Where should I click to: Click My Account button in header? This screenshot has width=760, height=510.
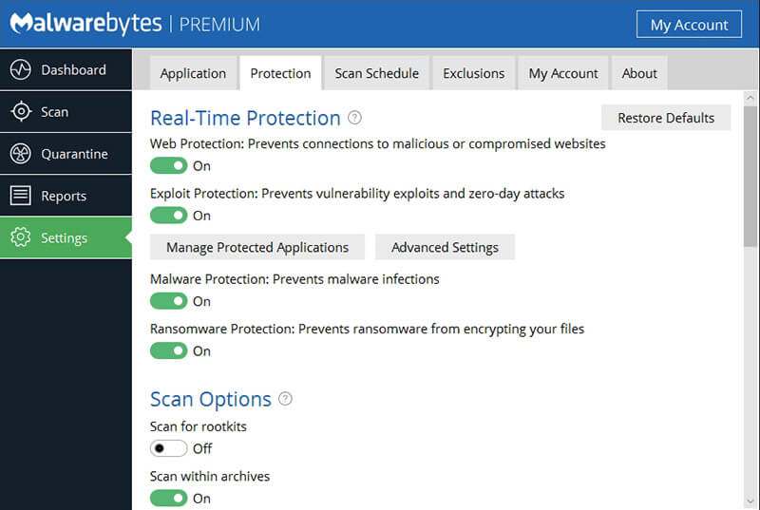(x=689, y=25)
